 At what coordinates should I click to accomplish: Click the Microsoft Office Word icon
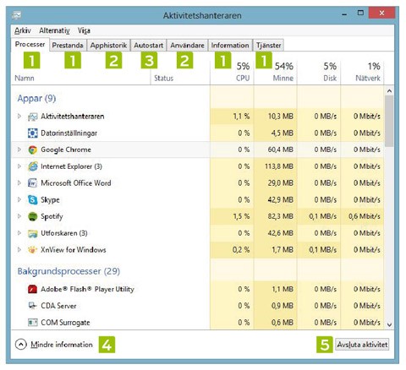pyautogui.click(x=33, y=183)
